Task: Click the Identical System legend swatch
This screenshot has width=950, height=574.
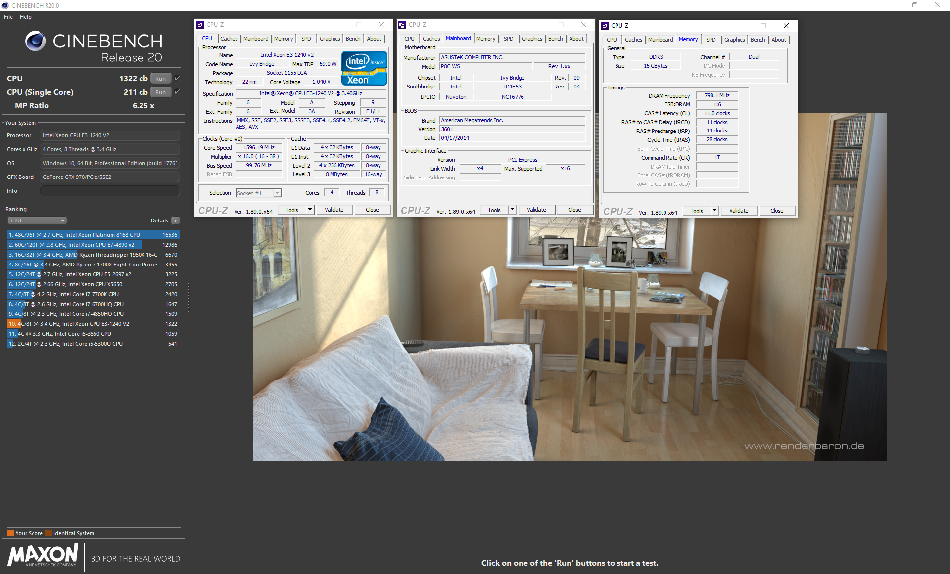Action: [x=48, y=533]
